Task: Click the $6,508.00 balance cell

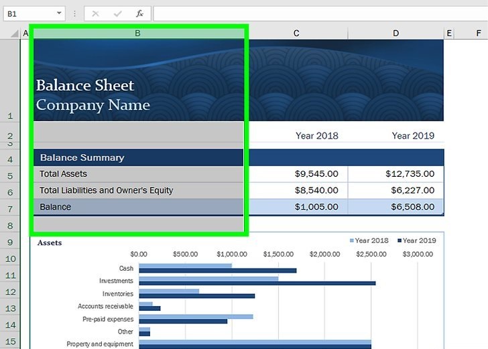Action: (x=395, y=207)
